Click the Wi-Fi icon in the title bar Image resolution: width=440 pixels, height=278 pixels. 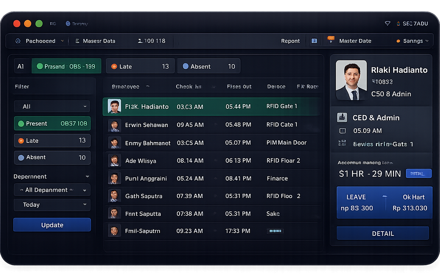coord(387,23)
